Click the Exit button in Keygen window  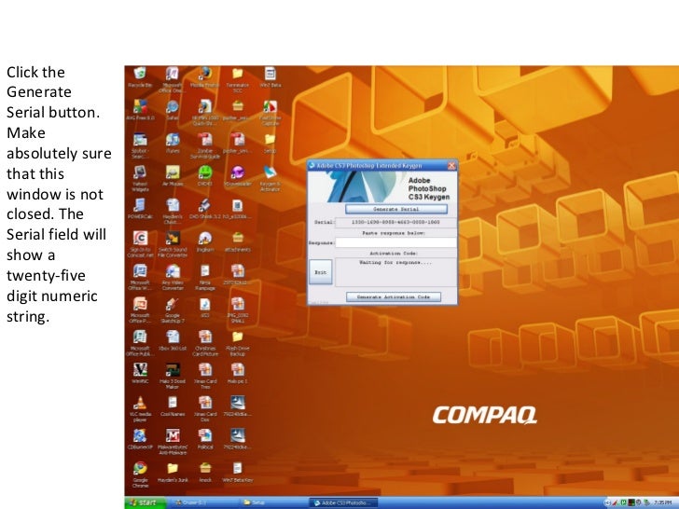[x=321, y=272]
